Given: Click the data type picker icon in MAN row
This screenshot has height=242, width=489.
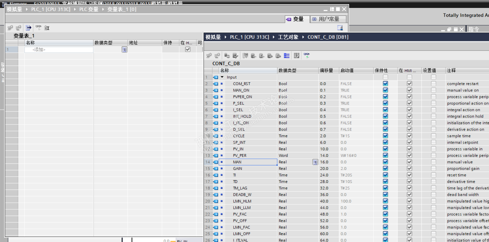Looking at the screenshot, I should (315, 162).
